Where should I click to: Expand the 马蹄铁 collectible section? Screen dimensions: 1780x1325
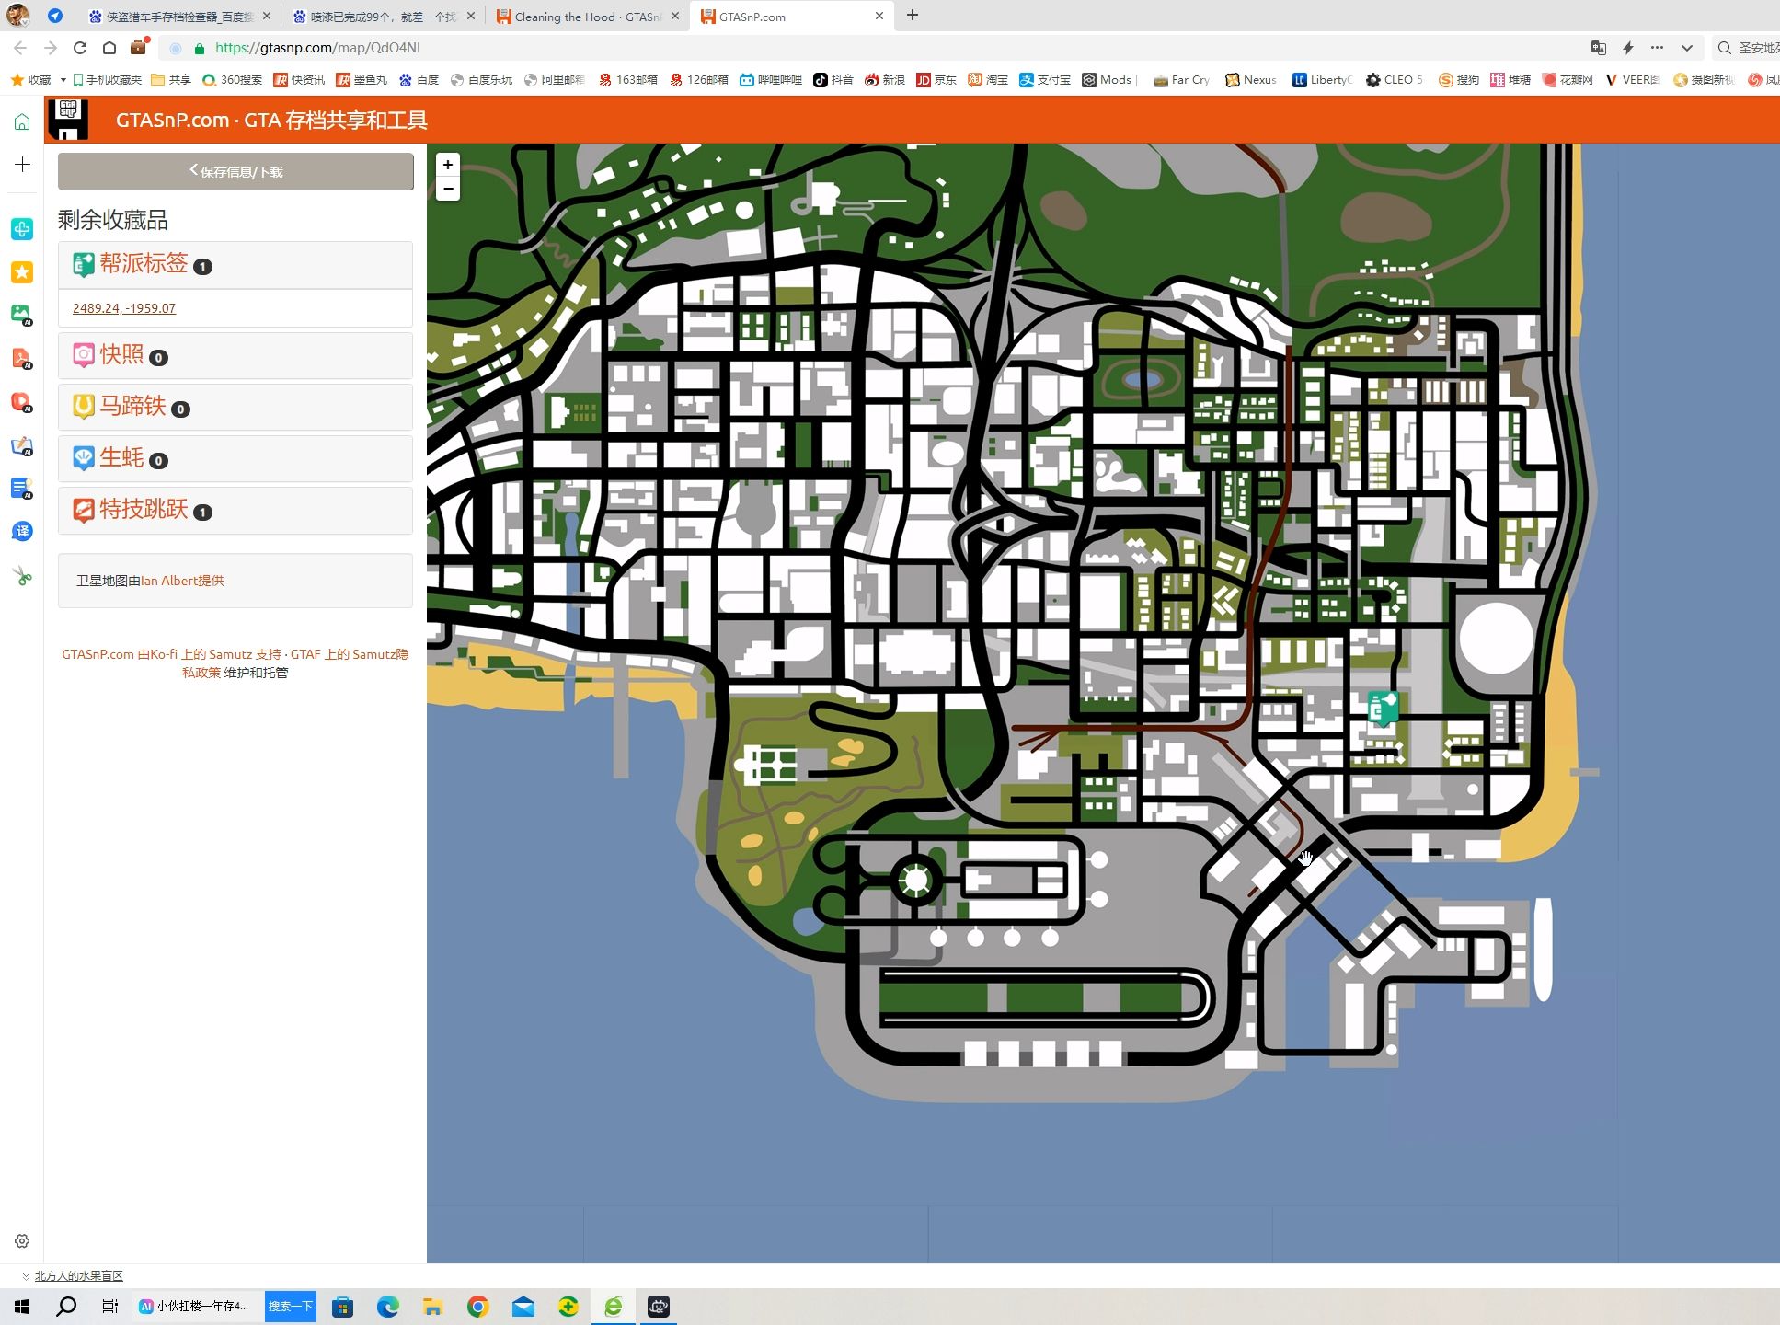point(235,407)
